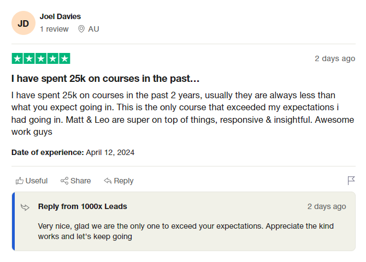Click the third green rating star

[x=41, y=58]
